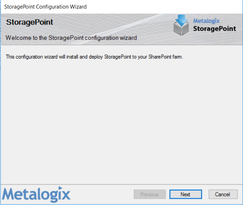Click the word Wizard in the title bar
This screenshot has width=243, height=205.
coord(78,7)
